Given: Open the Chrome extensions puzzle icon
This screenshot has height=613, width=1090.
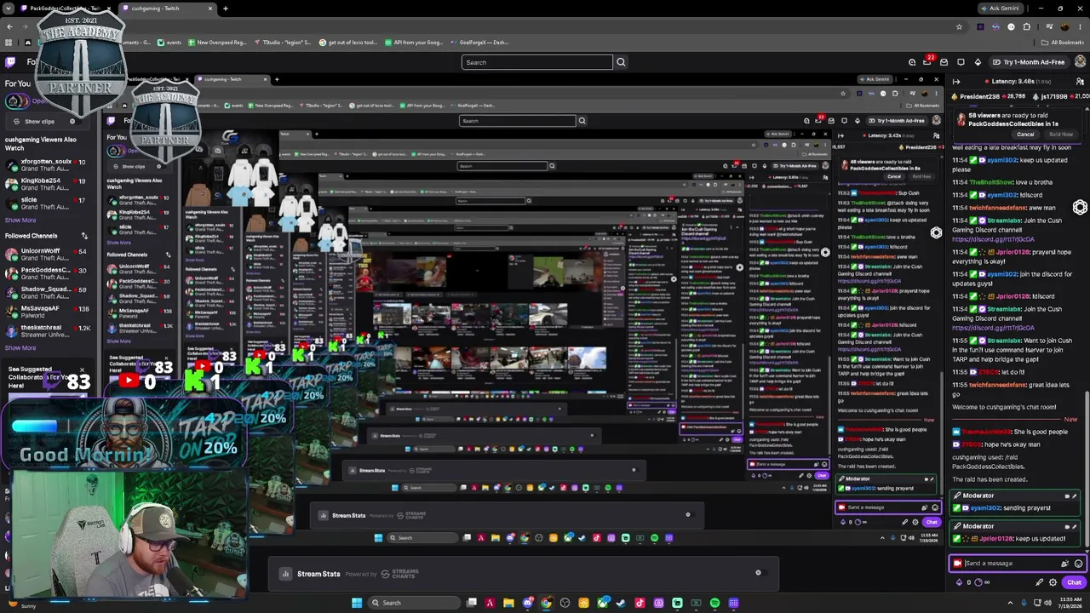Looking at the screenshot, I should [1029, 26].
